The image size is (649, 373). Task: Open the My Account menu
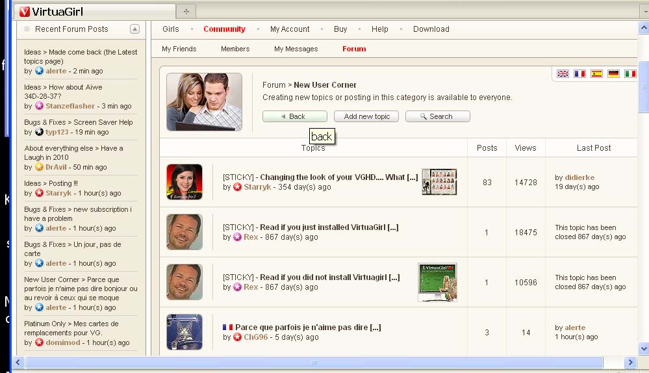[290, 29]
